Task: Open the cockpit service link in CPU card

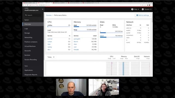Action: click(x=49, y=42)
